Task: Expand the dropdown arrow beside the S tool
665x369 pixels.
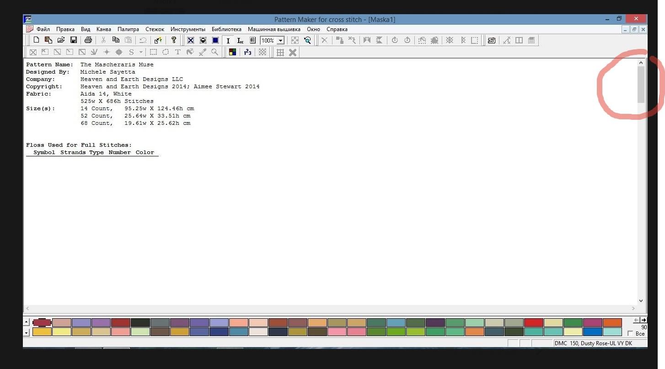Action: 141,52
